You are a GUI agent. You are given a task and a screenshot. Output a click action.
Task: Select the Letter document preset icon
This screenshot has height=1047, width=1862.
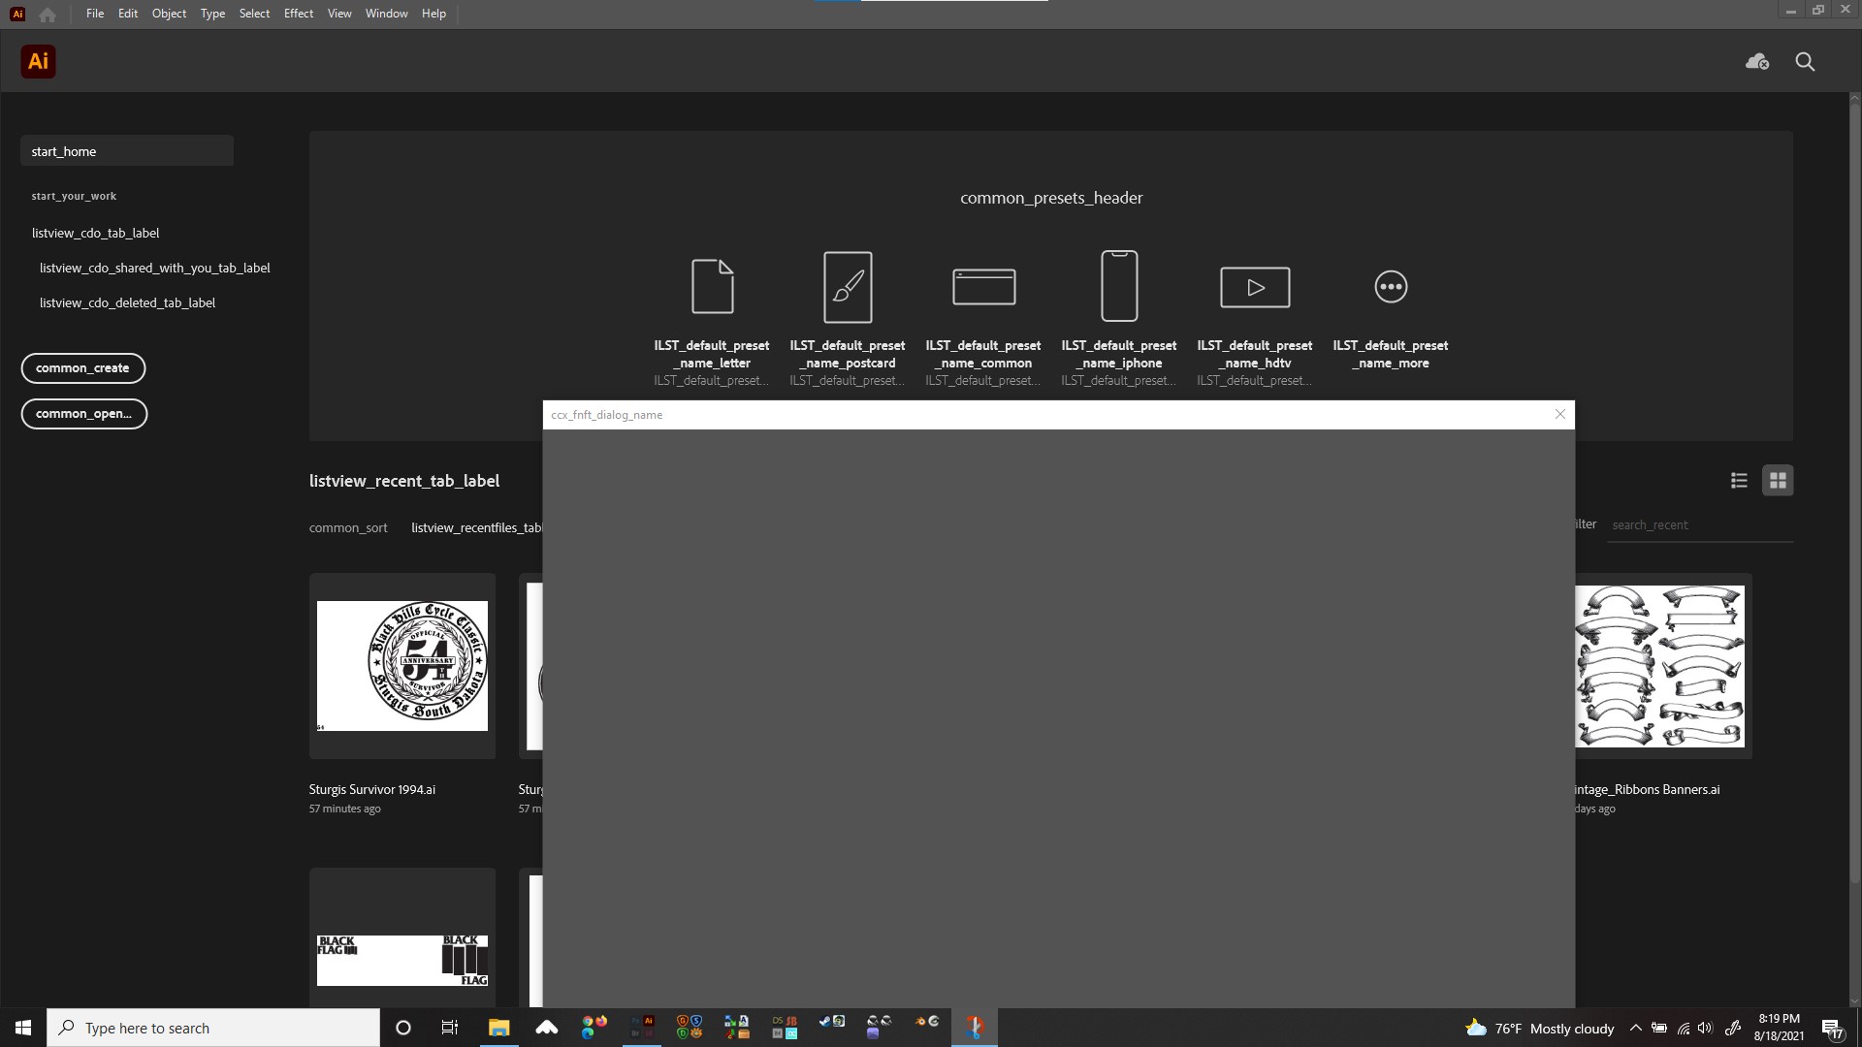711,287
